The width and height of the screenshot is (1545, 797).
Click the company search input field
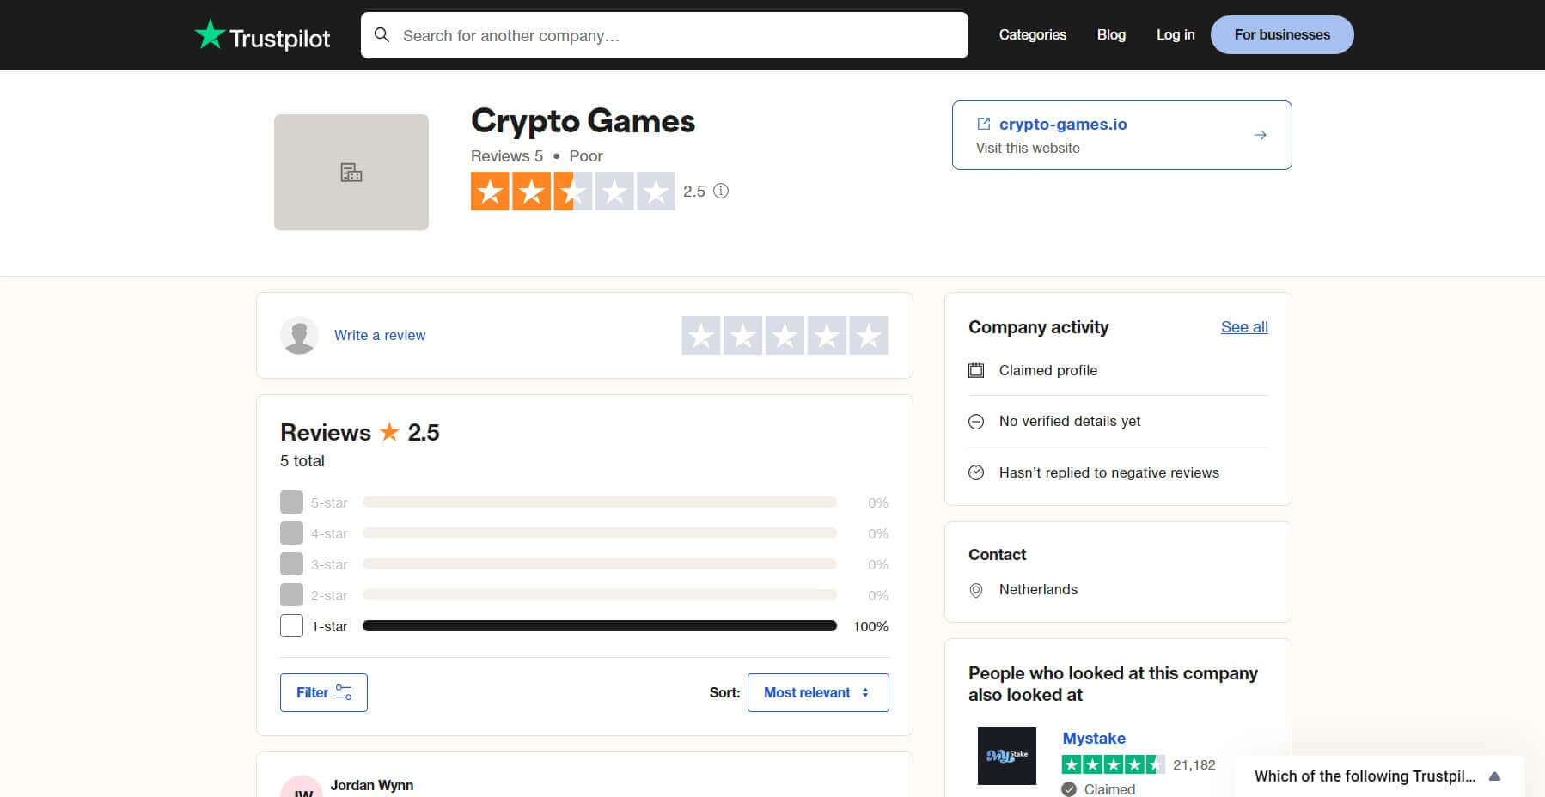point(663,35)
